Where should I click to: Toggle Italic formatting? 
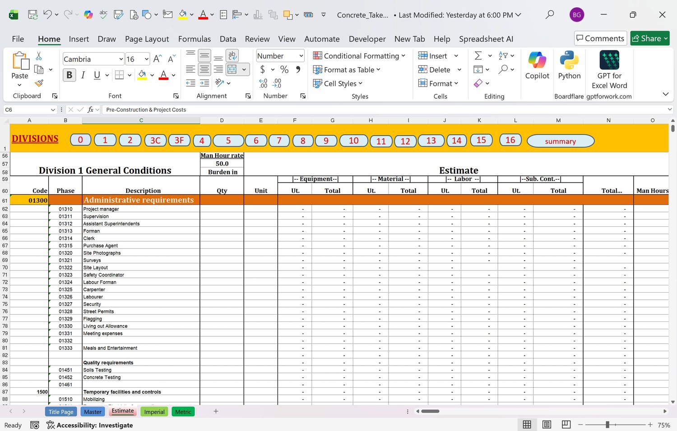coord(83,75)
